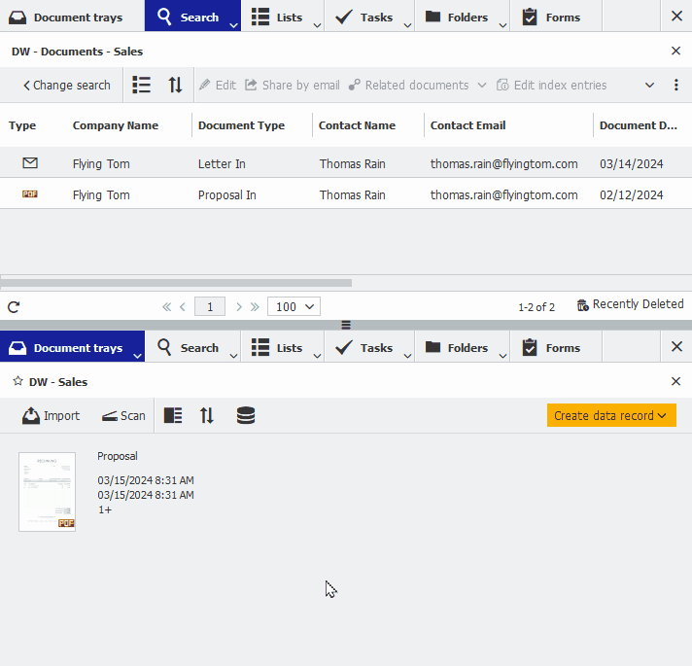
Task: Expand the Create data record dropdown
Action: coord(611,415)
